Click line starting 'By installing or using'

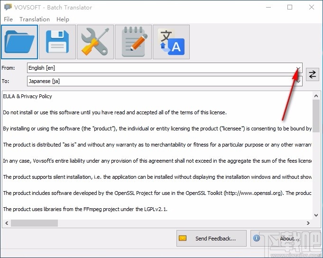coord(157,129)
